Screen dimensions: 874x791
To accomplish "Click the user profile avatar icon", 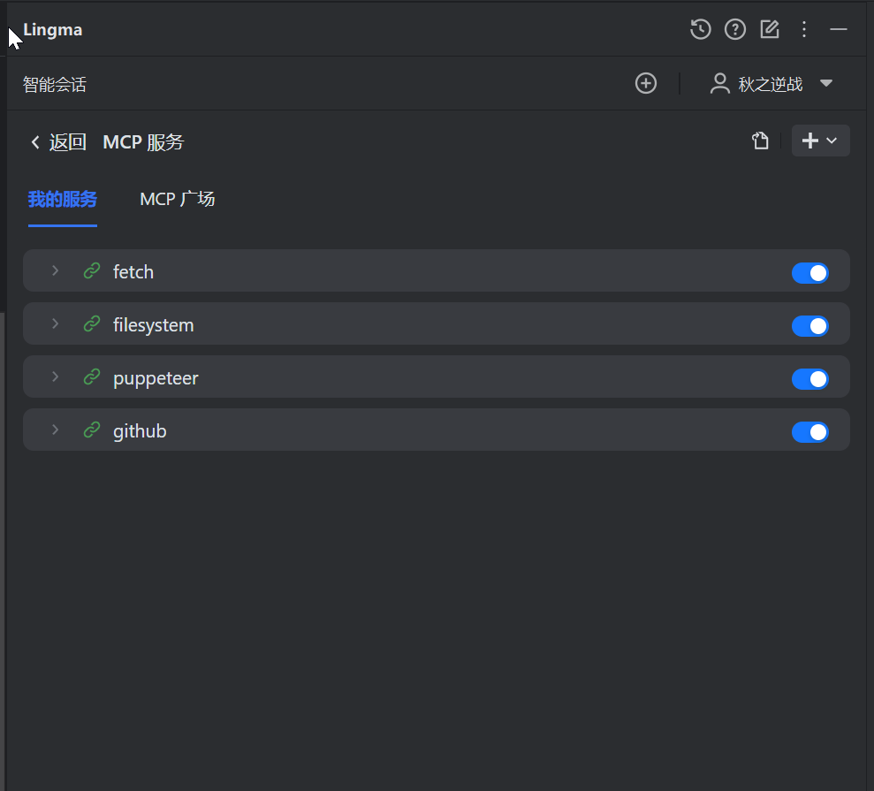I will [x=720, y=84].
